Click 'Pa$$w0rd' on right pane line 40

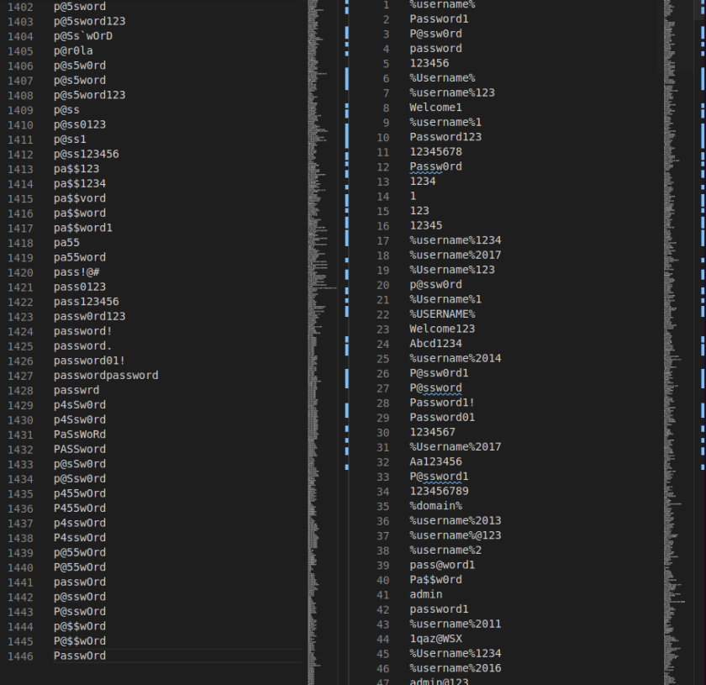(436, 580)
